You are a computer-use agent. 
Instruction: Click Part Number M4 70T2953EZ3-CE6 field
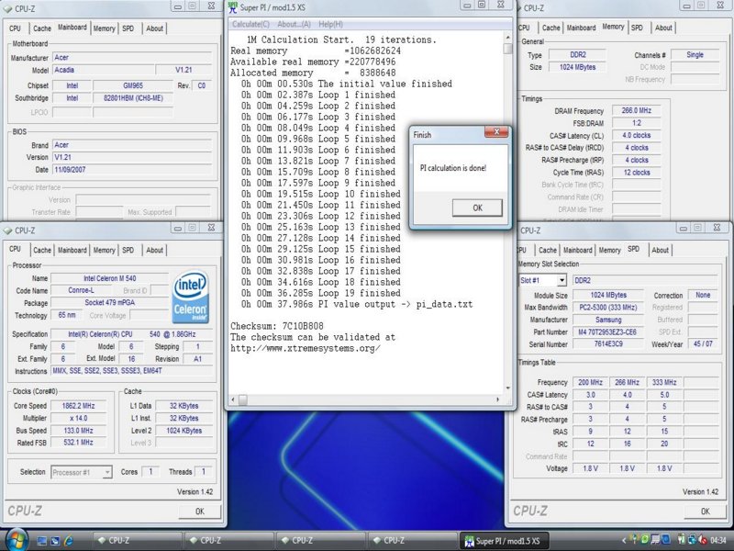[608, 332]
